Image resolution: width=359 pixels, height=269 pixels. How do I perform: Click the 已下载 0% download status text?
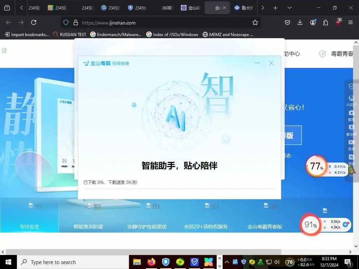click(x=110, y=182)
